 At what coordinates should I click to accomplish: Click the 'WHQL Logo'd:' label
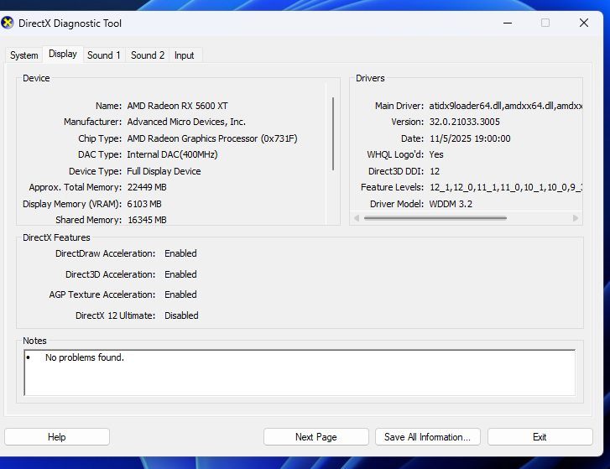click(395, 154)
